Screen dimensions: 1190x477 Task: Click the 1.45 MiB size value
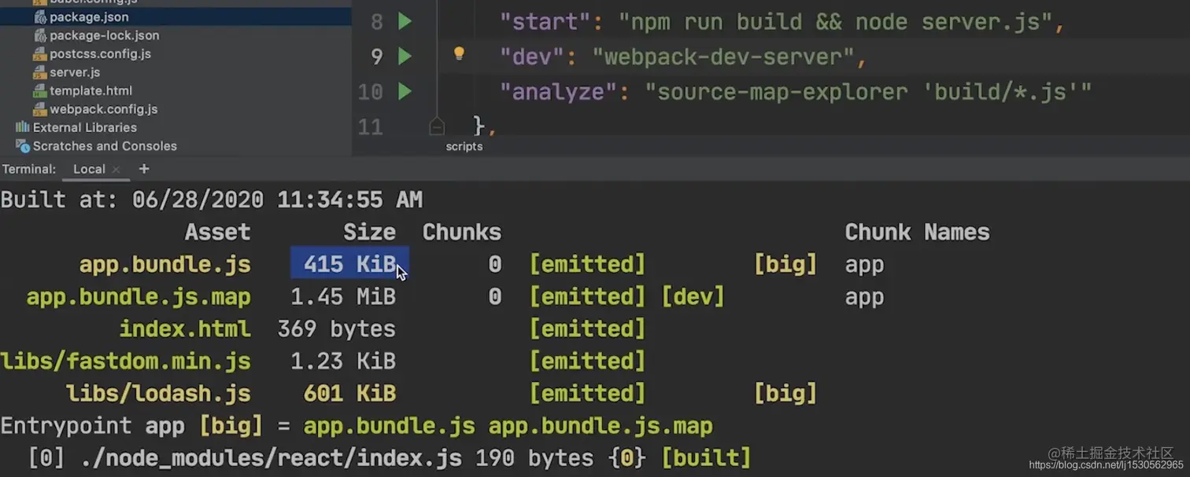tap(343, 296)
